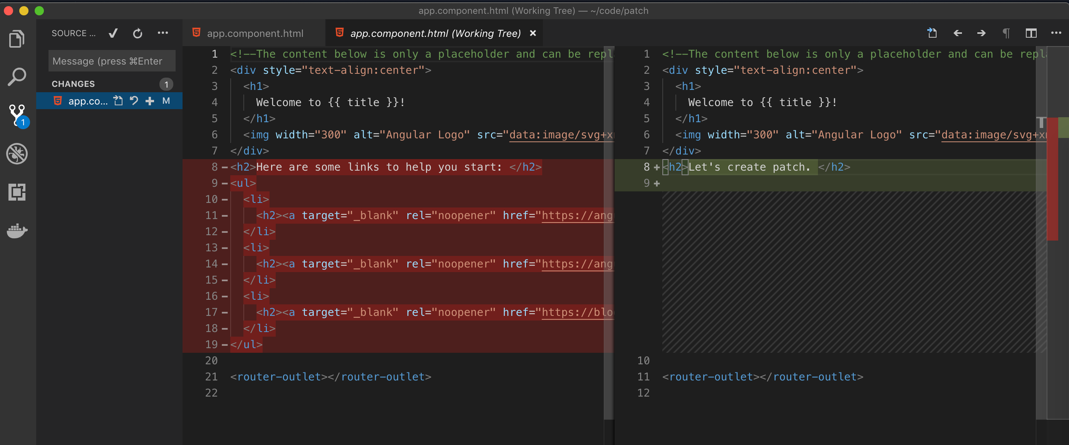Image resolution: width=1069 pixels, height=445 pixels.
Task: Go to the next change arrow
Action: point(982,33)
